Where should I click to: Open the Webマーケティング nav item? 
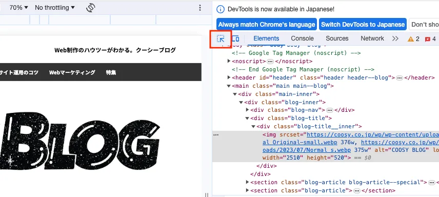tap(72, 72)
